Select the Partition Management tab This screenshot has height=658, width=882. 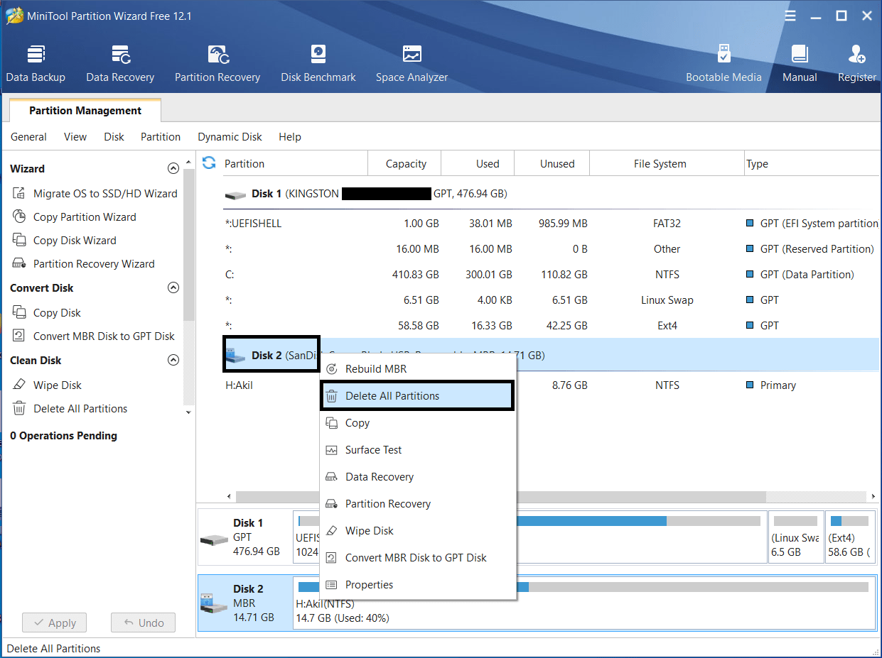[85, 111]
